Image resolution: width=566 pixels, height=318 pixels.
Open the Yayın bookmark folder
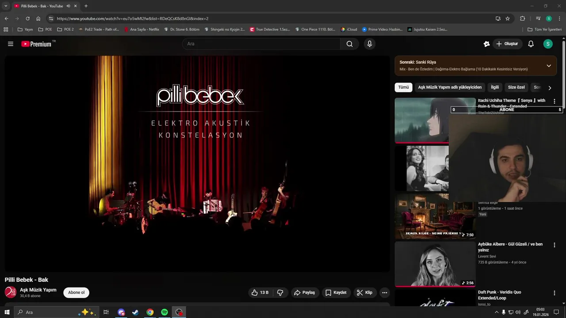25,30
